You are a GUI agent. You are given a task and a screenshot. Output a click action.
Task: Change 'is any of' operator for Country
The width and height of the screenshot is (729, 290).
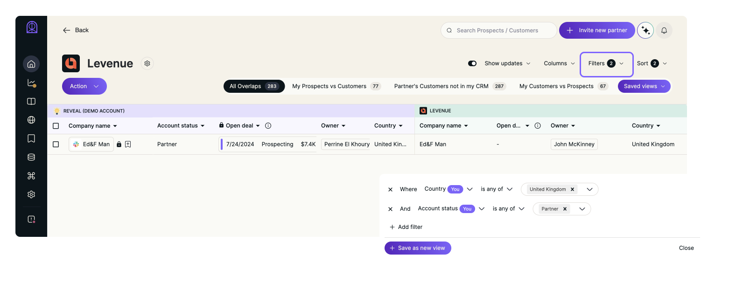(x=497, y=189)
